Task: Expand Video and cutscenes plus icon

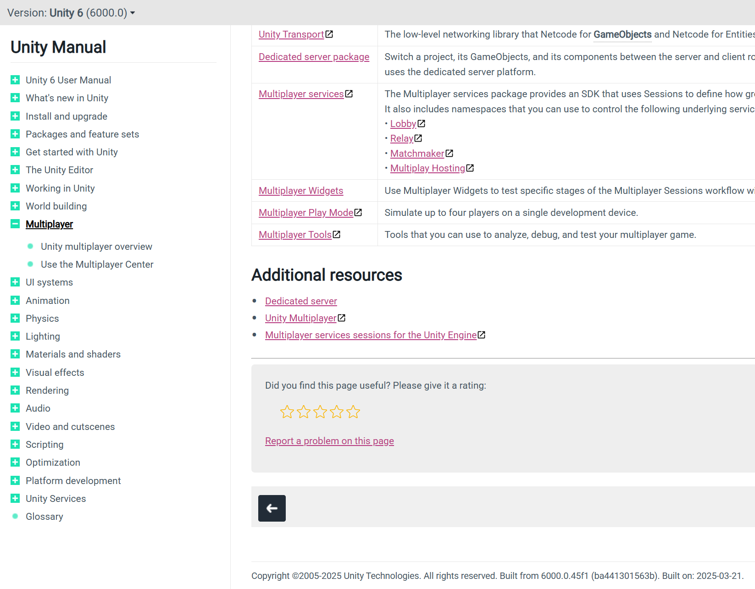Action: (15, 426)
